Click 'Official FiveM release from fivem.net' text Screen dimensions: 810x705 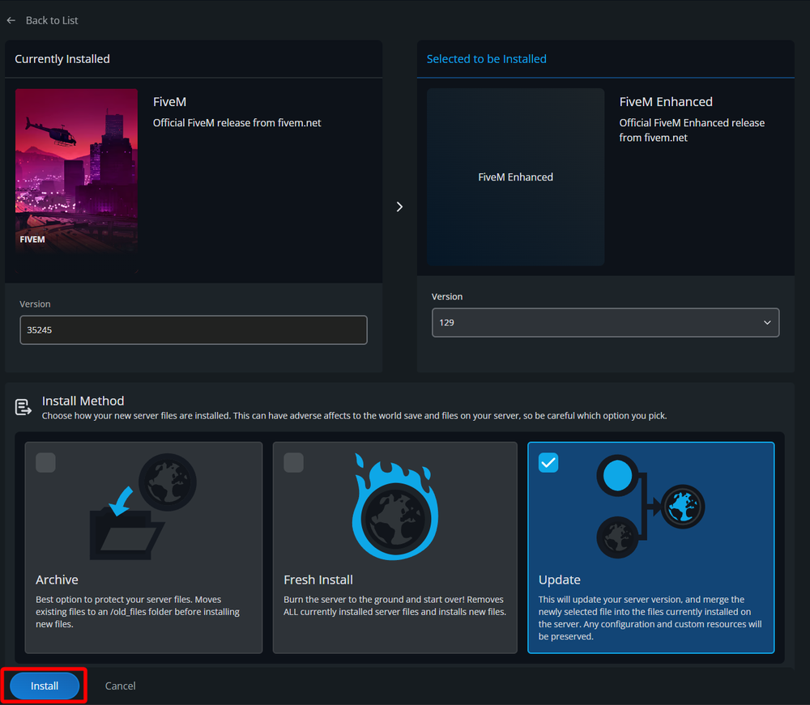click(237, 123)
